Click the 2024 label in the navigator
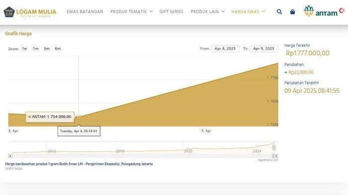Viewport: 348px width, 195px height. coord(257,151)
